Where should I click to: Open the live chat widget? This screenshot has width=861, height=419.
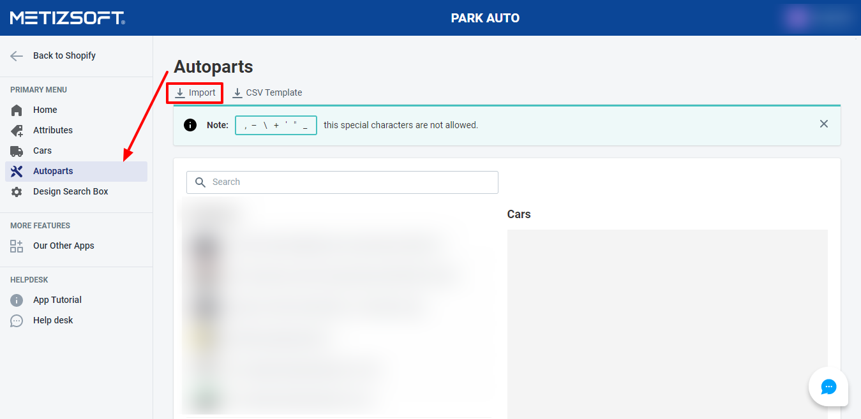pyautogui.click(x=828, y=386)
